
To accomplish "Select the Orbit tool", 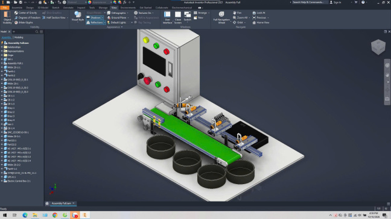I will coord(238,23).
